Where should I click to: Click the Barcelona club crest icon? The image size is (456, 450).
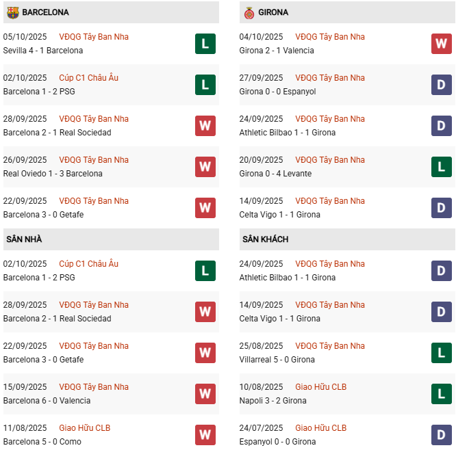(12, 12)
